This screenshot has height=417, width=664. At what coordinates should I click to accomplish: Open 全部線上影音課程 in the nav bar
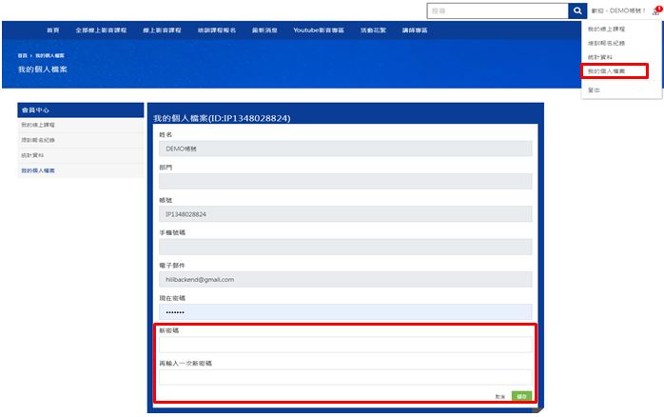[x=101, y=30]
